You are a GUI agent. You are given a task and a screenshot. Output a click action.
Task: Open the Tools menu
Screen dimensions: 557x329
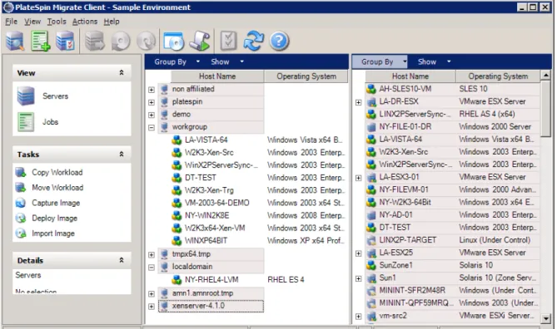click(57, 22)
